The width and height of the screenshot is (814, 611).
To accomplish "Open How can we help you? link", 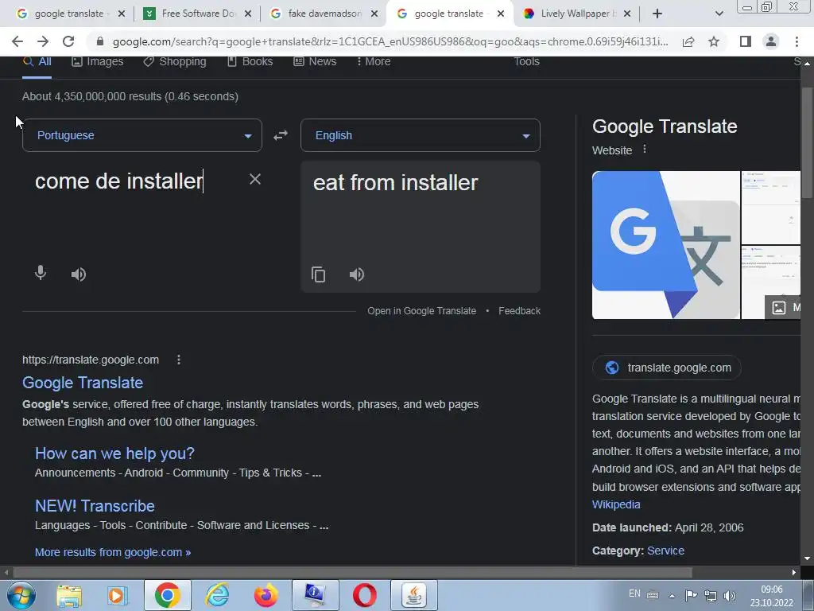I will pyautogui.click(x=114, y=453).
